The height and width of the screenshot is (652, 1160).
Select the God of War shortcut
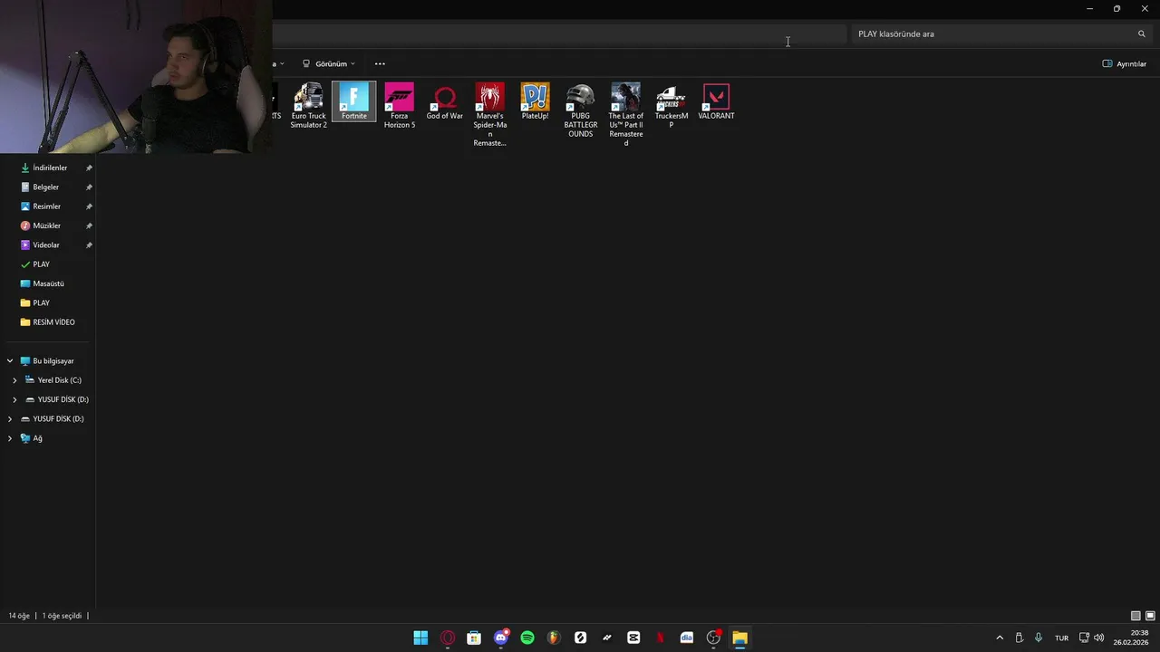tap(444, 101)
